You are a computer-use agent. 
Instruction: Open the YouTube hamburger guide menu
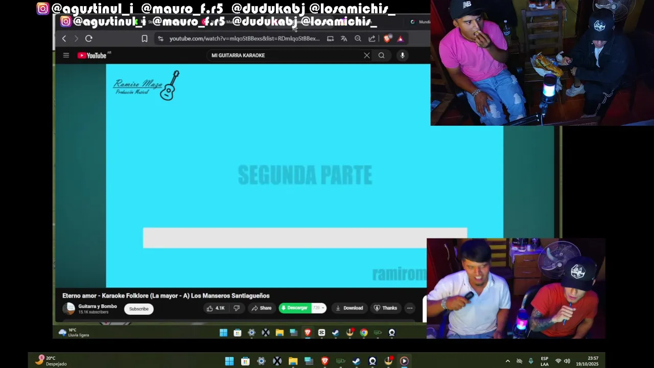click(x=66, y=55)
